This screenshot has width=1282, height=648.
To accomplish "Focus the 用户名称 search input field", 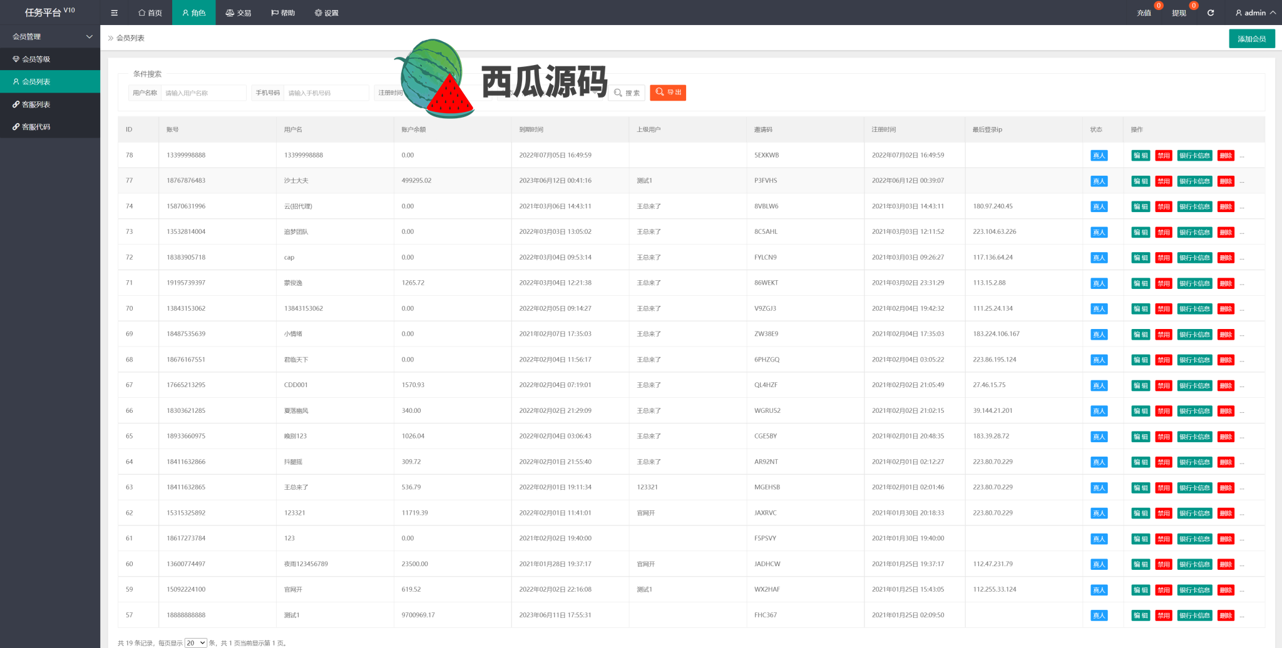I will pos(203,93).
